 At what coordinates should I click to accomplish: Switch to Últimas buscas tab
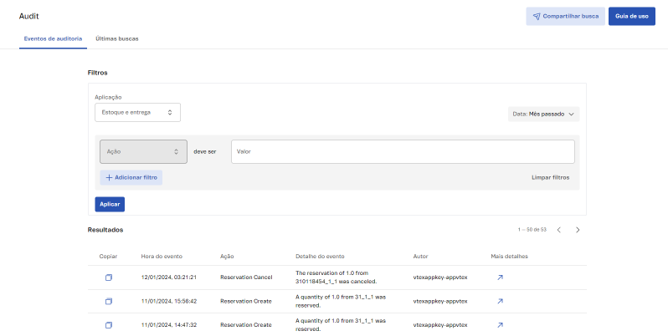pyautogui.click(x=117, y=39)
